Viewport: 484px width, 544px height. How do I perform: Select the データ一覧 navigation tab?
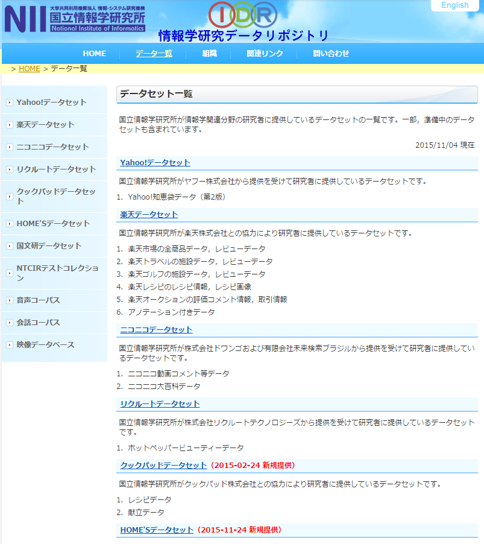click(154, 54)
